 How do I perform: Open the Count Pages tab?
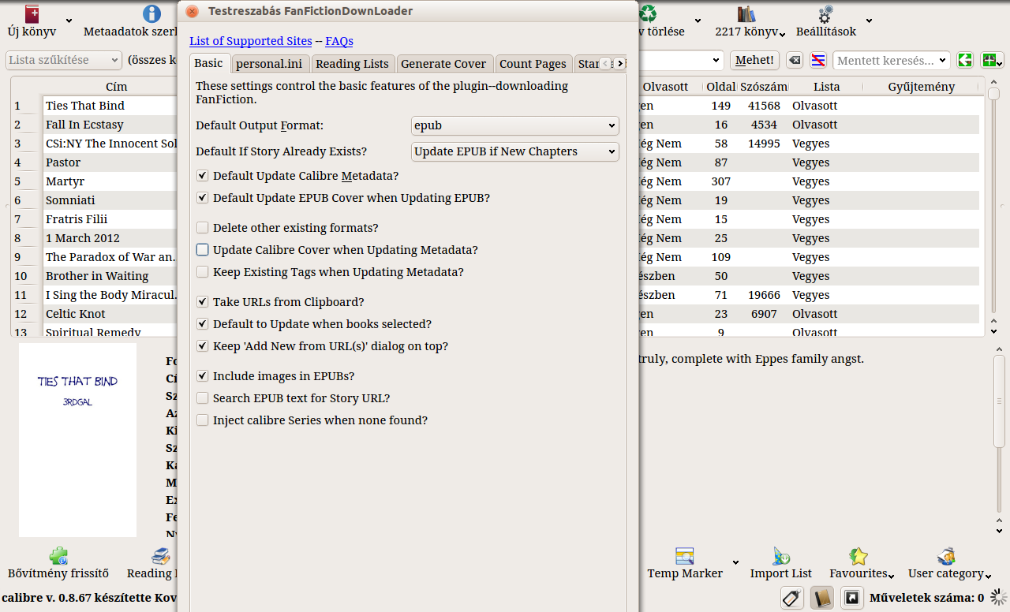(x=533, y=64)
